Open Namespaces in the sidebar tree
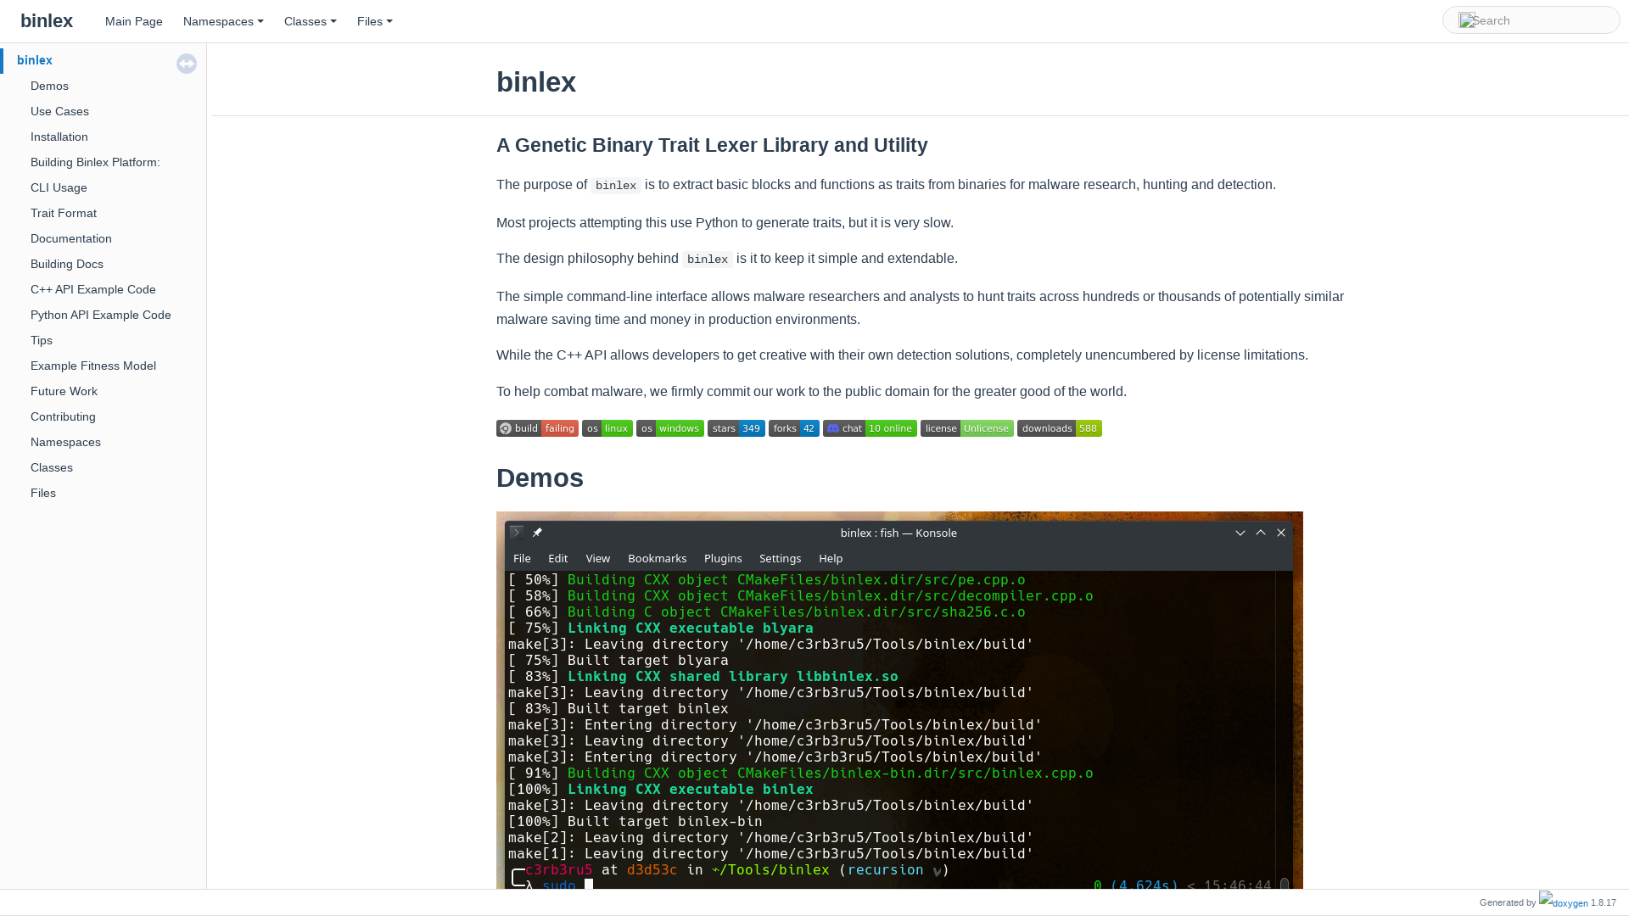The image size is (1629, 916). 65,442
